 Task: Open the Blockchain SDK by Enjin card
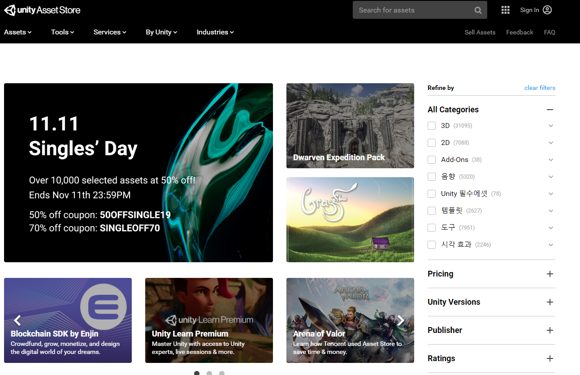point(68,320)
